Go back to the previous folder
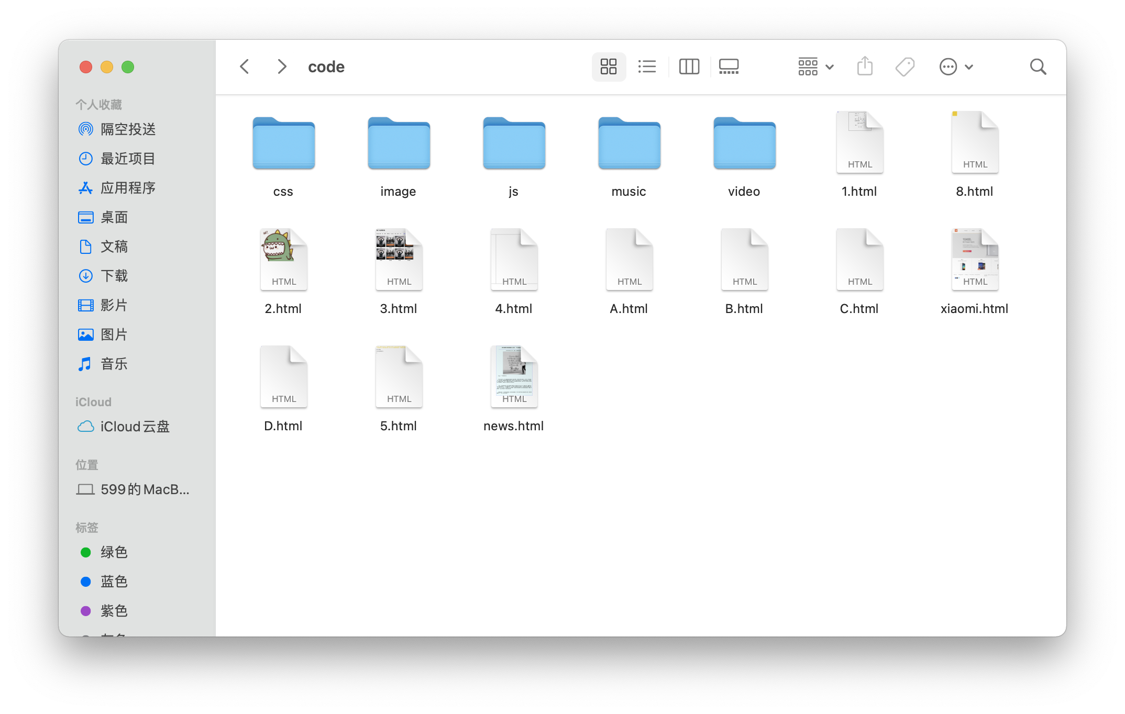 tap(244, 66)
